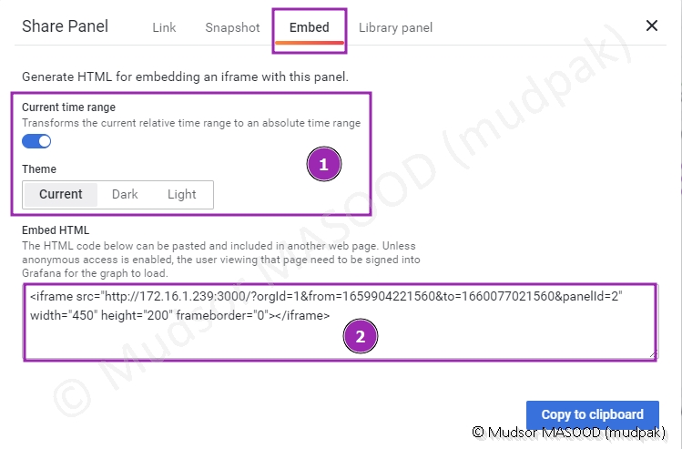This screenshot has width=682, height=449.
Task: Close the Share Panel dialog
Action: click(652, 26)
